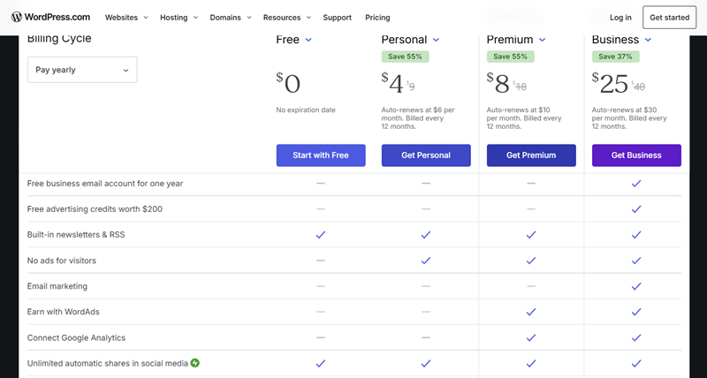
Task: Click the 'Connect Google Analytics' label
Action: (76, 337)
